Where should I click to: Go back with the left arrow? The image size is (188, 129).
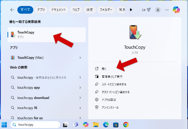tap(12, 10)
